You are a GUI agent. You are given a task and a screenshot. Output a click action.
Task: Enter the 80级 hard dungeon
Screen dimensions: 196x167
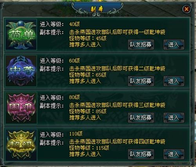click(174, 118)
